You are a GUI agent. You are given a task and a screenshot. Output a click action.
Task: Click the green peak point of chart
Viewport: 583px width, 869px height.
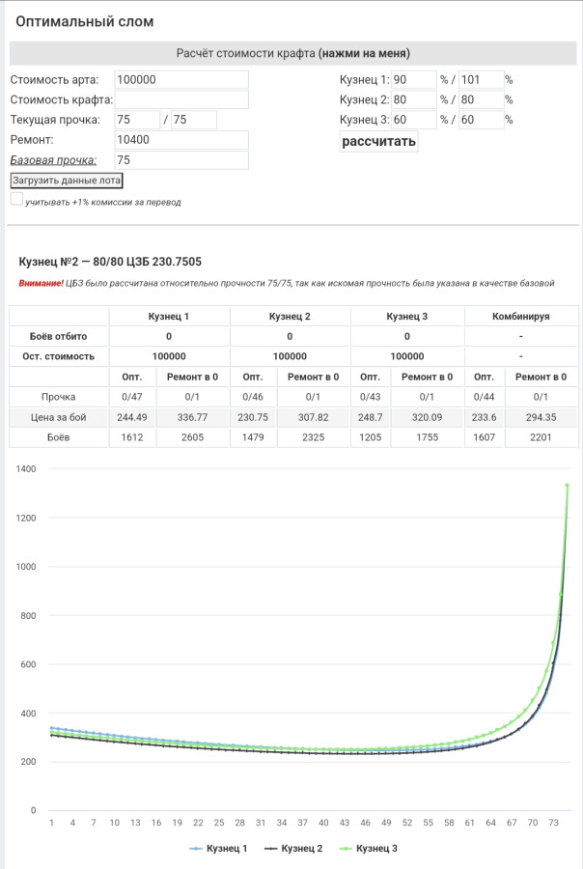click(x=567, y=486)
